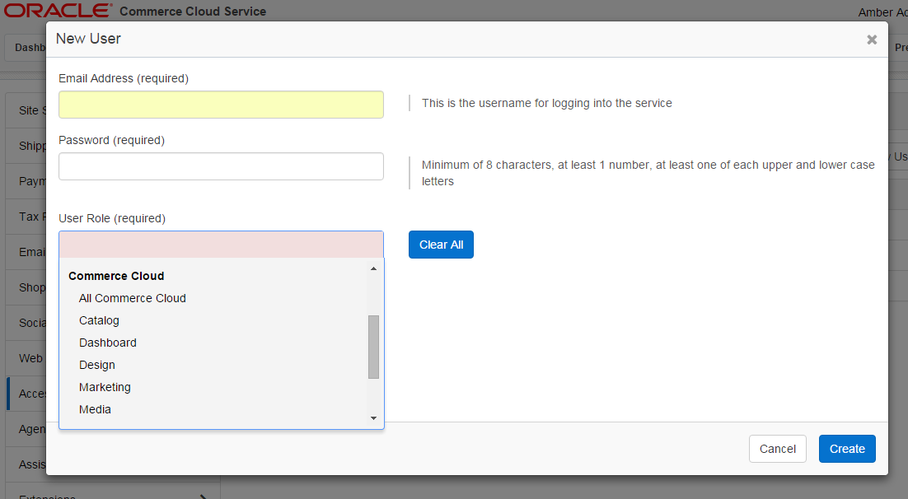Close the New User dialog
Viewport: 908px width, 499px height.
(x=872, y=40)
